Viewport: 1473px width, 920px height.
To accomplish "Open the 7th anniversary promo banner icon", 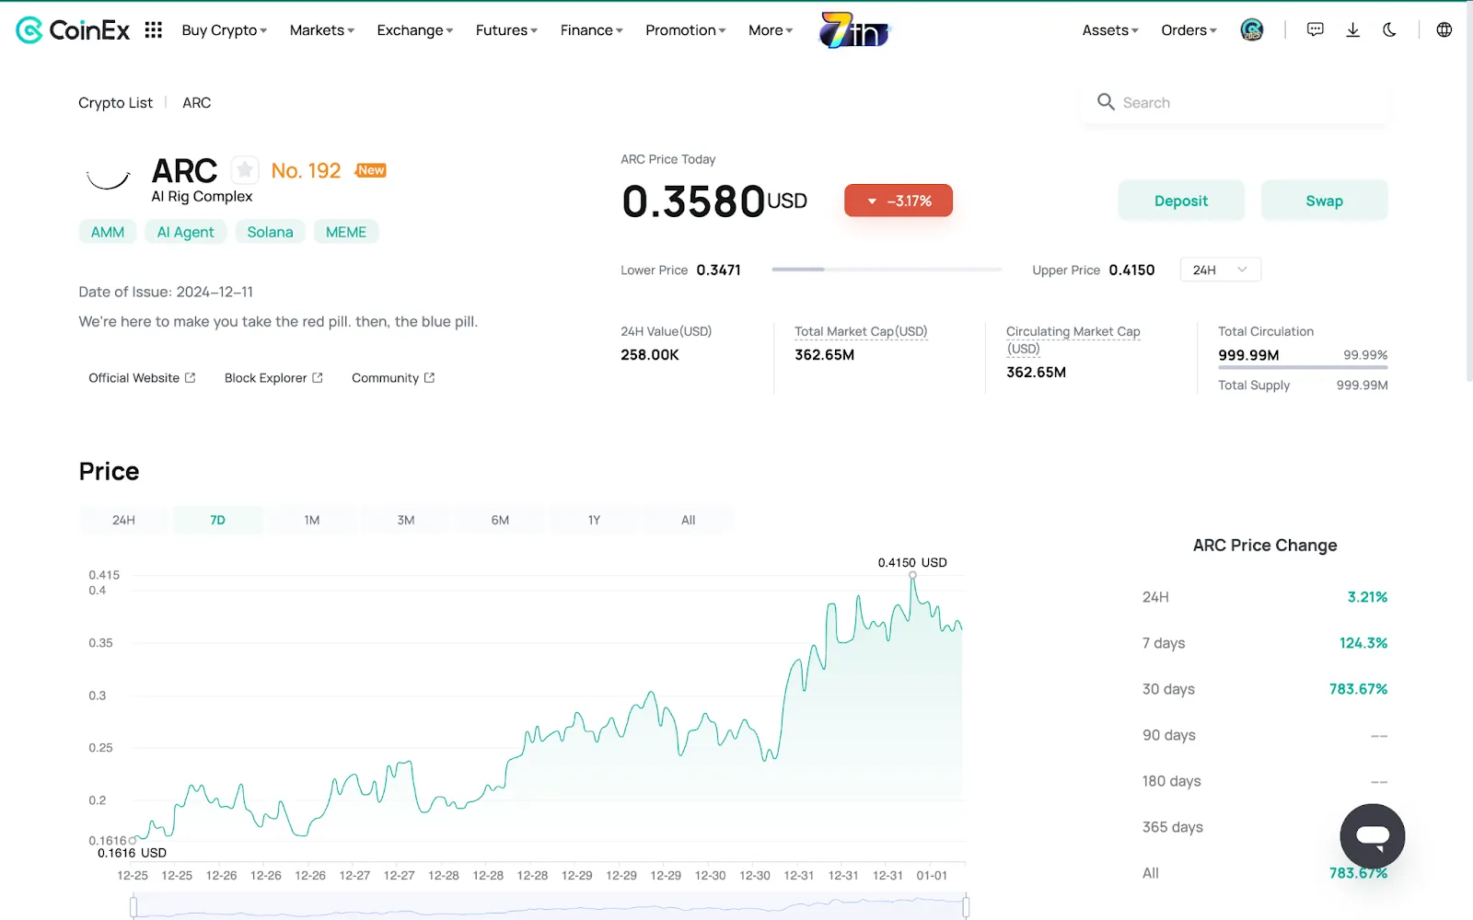I will tap(855, 30).
